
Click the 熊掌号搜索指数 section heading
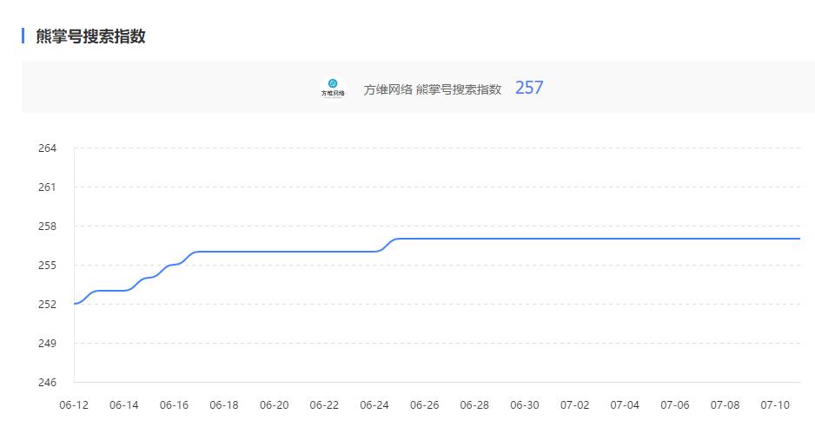click(x=90, y=36)
